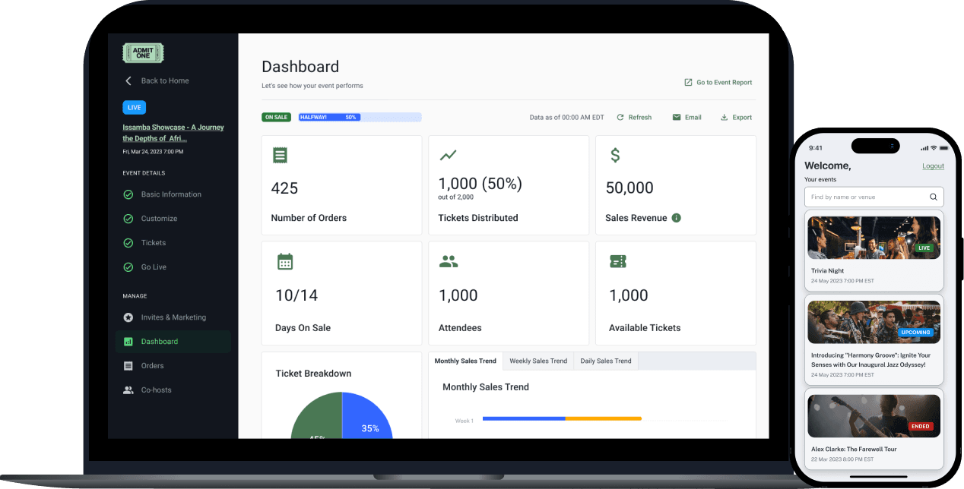Click the Basic Information checkmark icon
The height and width of the screenshot is (489, 964).
(128, 194)
